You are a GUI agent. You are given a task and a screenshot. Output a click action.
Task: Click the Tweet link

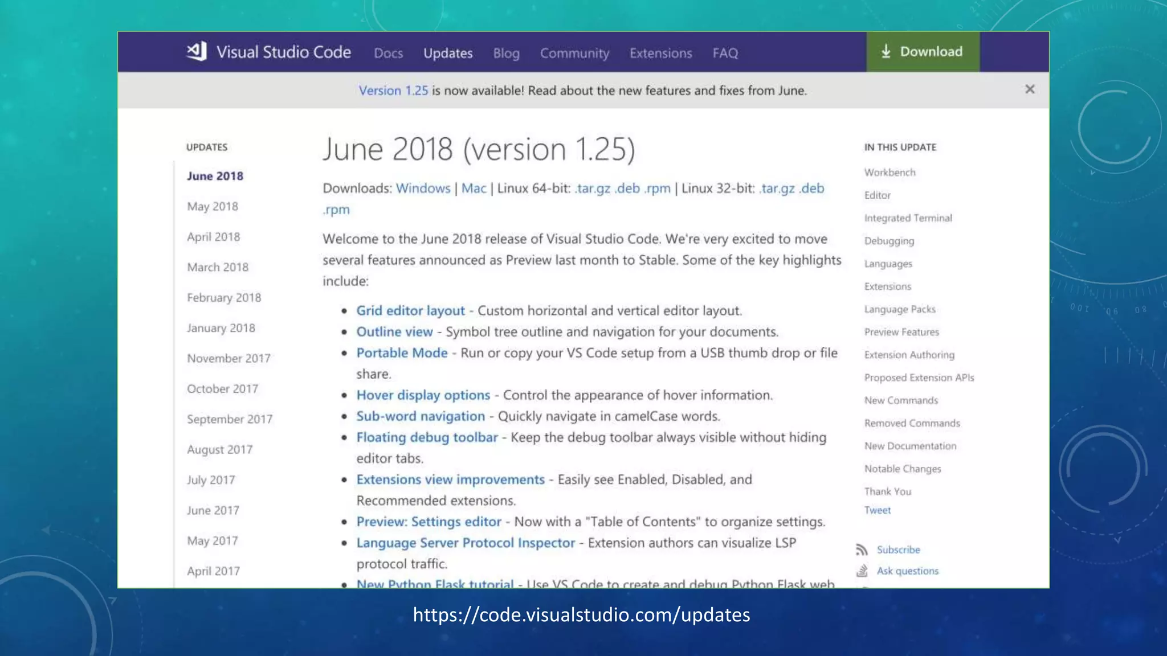[877, 510]
